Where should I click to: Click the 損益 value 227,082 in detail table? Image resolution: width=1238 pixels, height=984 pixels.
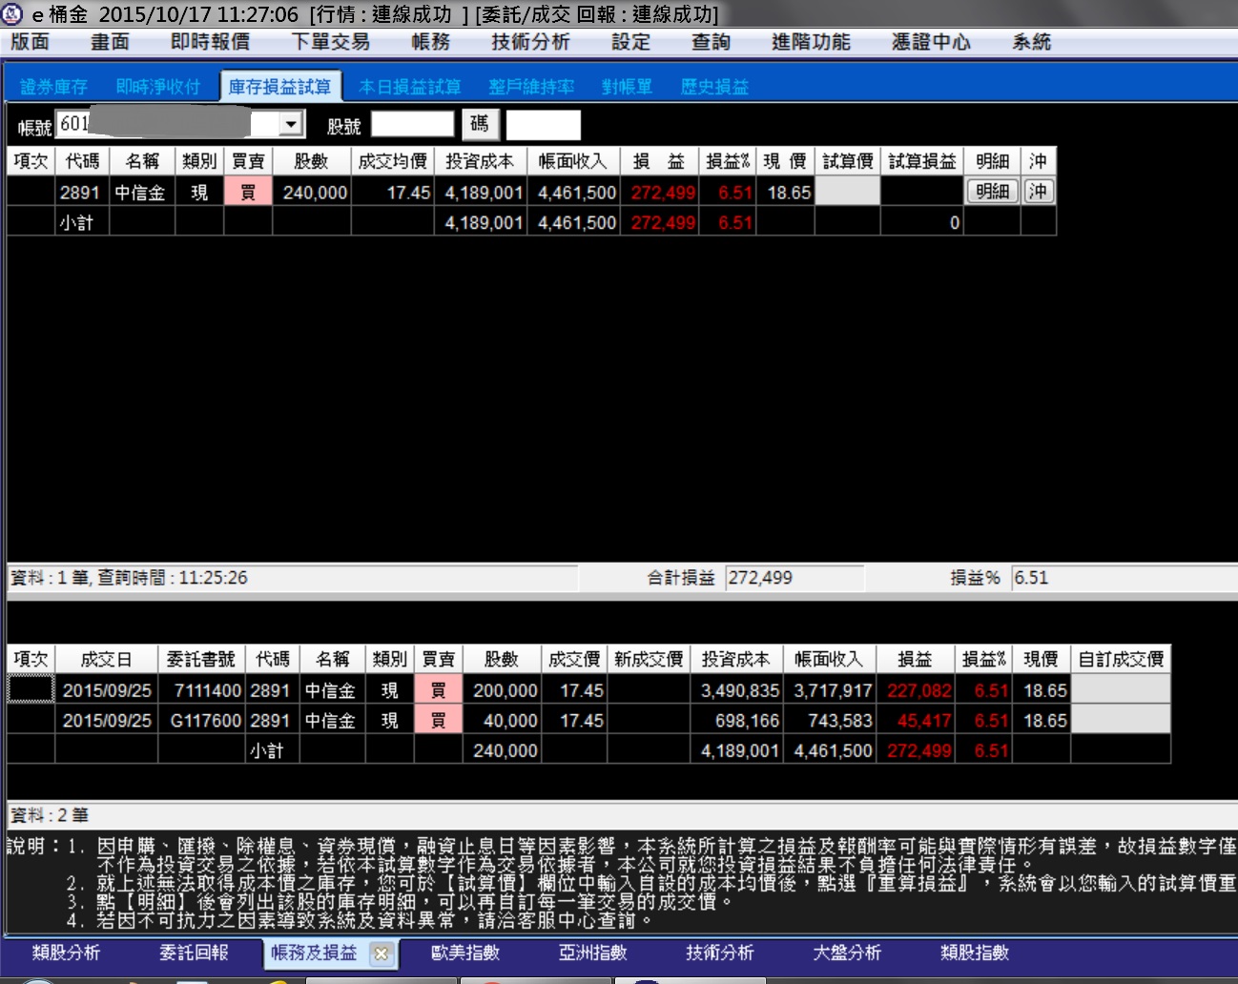tap(918, 690)
